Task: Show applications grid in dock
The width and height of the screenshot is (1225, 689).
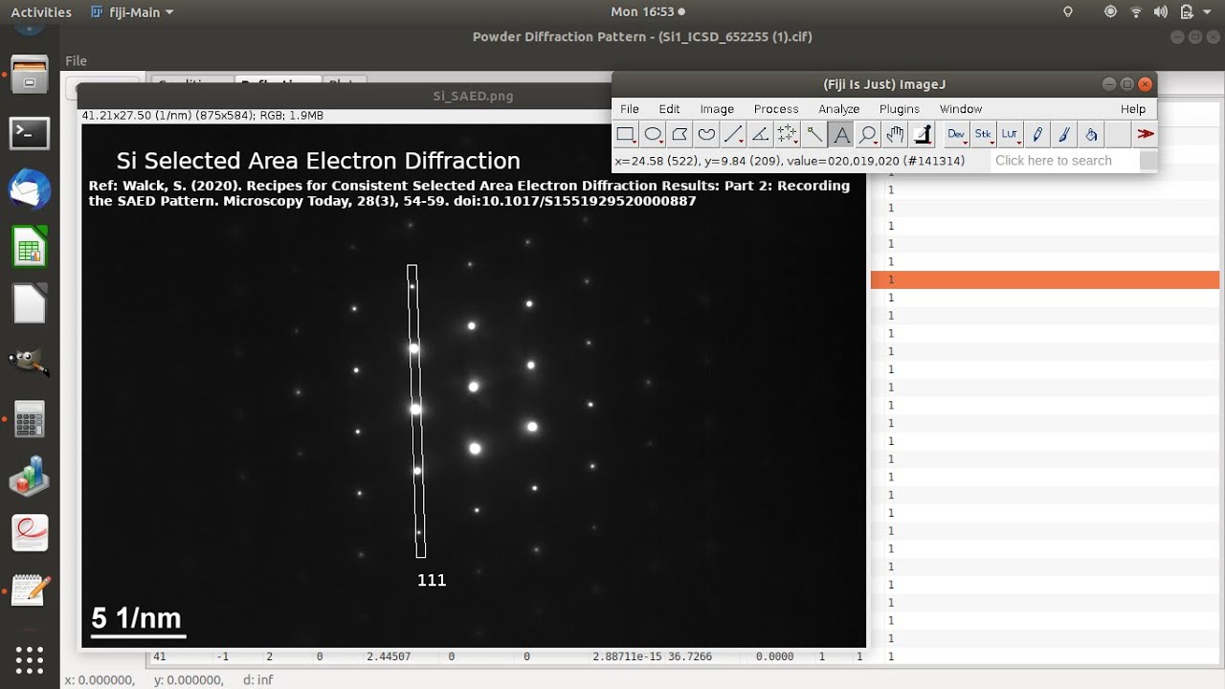Action: 30,659
